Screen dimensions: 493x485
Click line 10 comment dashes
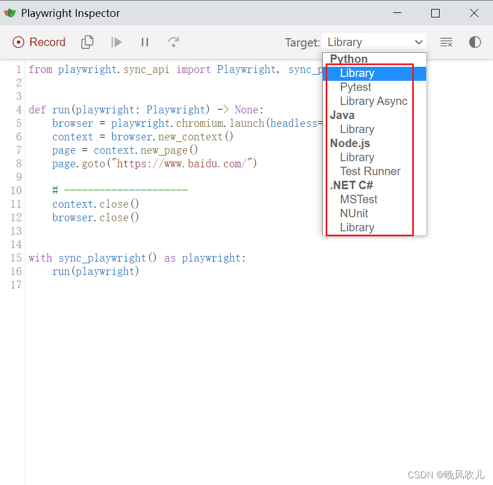(x=120, y=190)
